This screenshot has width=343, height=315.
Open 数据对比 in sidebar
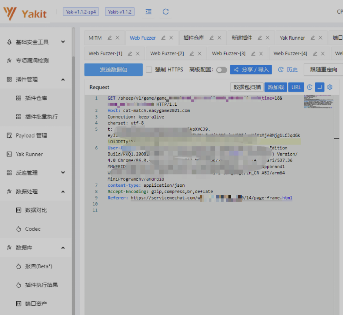[x=36, y=210]
